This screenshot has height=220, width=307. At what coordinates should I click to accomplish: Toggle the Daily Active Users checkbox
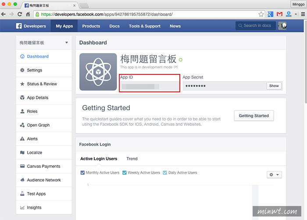point(165,173)
